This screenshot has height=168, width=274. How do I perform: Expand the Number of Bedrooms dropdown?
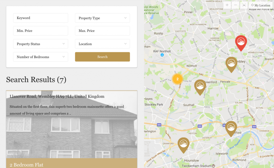tap(41, 57)
